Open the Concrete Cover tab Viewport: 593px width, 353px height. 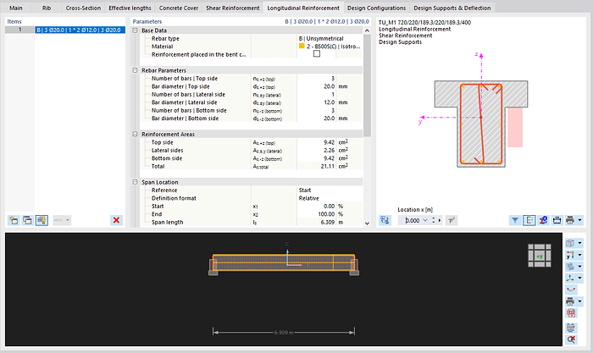pyautogui.click(x=179, y=8)
